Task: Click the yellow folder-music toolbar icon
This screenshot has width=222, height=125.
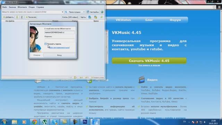Action: point(96,17)
